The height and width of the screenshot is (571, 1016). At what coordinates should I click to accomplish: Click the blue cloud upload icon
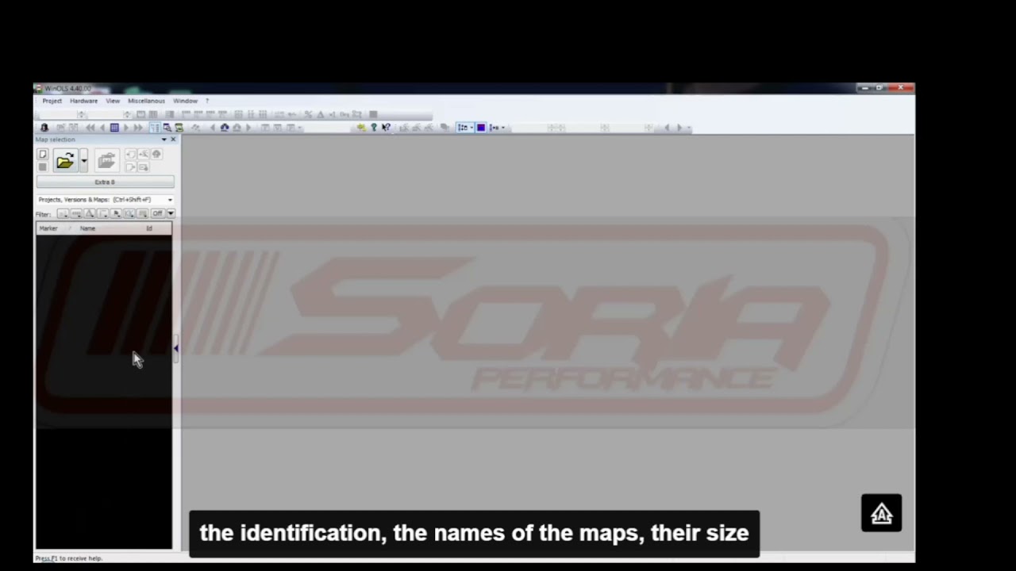click(225, 128)
